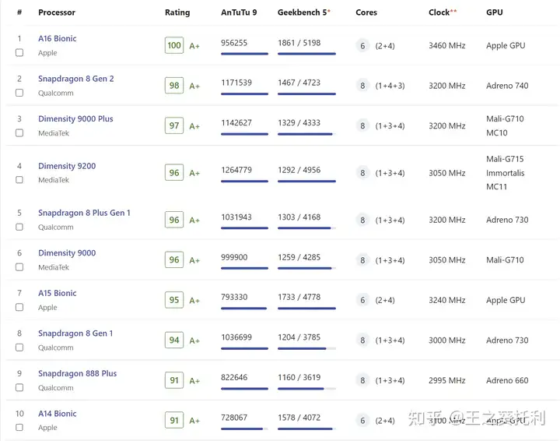The width and height of the screenshot is (560, 441).
Task: Click the (1+4+3) core layout text
Action: tap(390, 86)
